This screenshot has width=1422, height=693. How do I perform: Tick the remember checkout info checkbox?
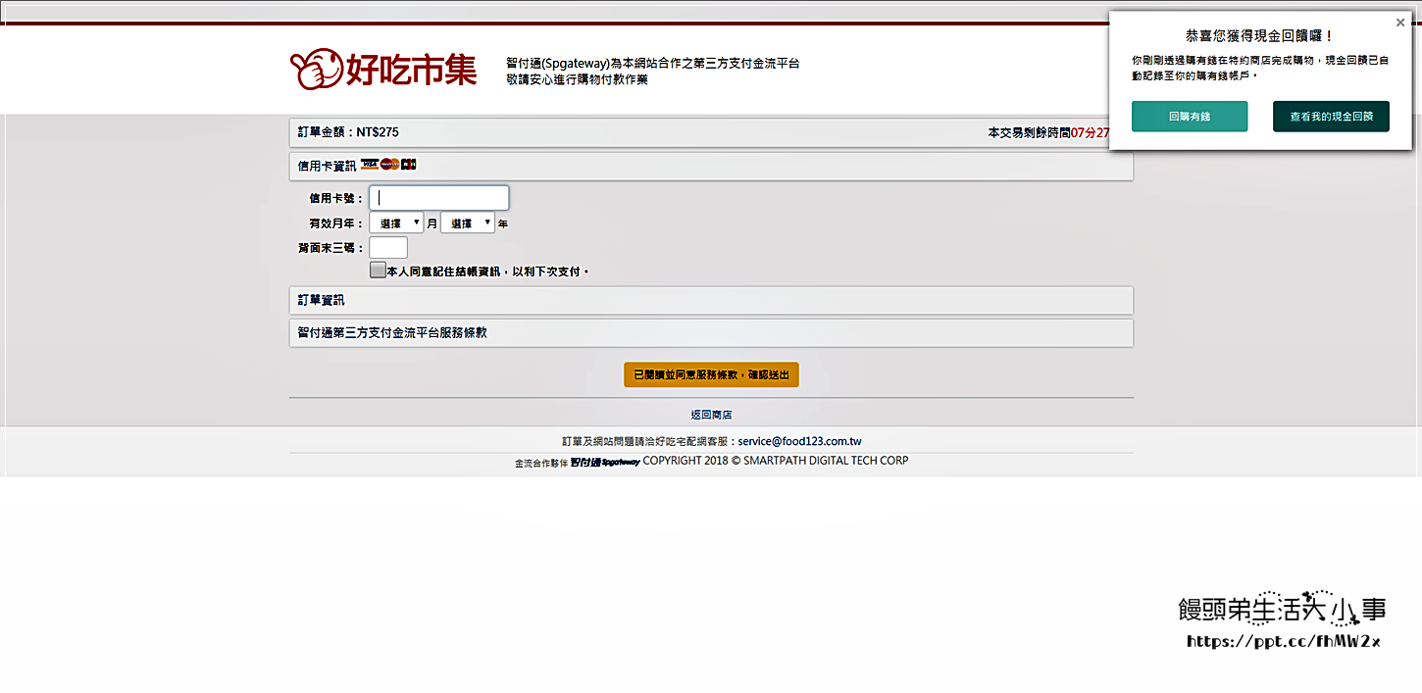click(378, 271)
